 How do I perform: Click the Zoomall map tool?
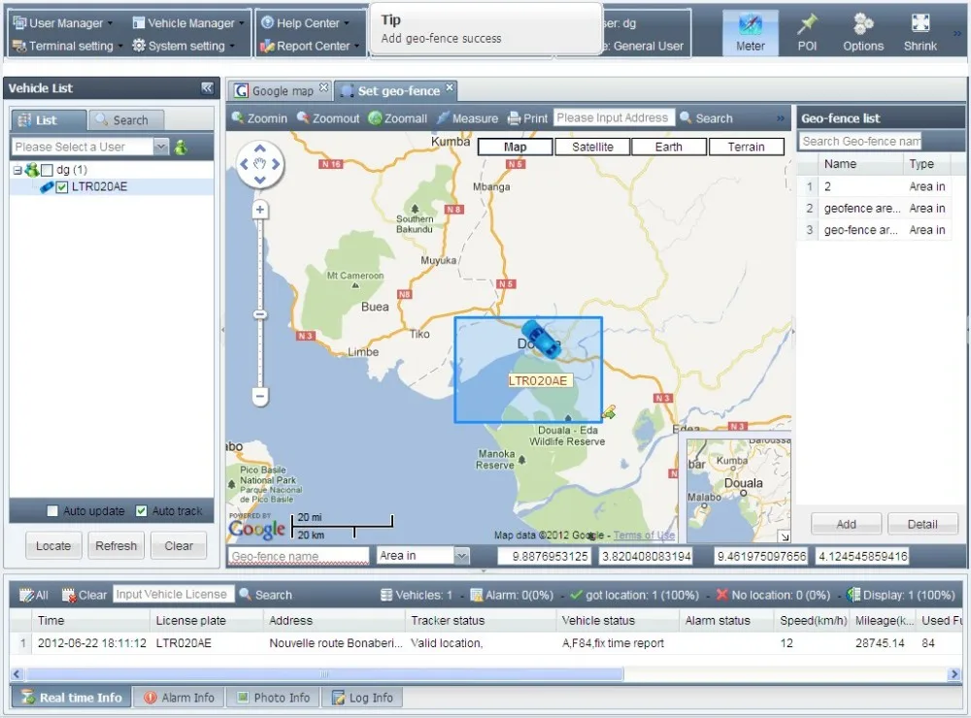pyautogui.click(x=397, y=117)
